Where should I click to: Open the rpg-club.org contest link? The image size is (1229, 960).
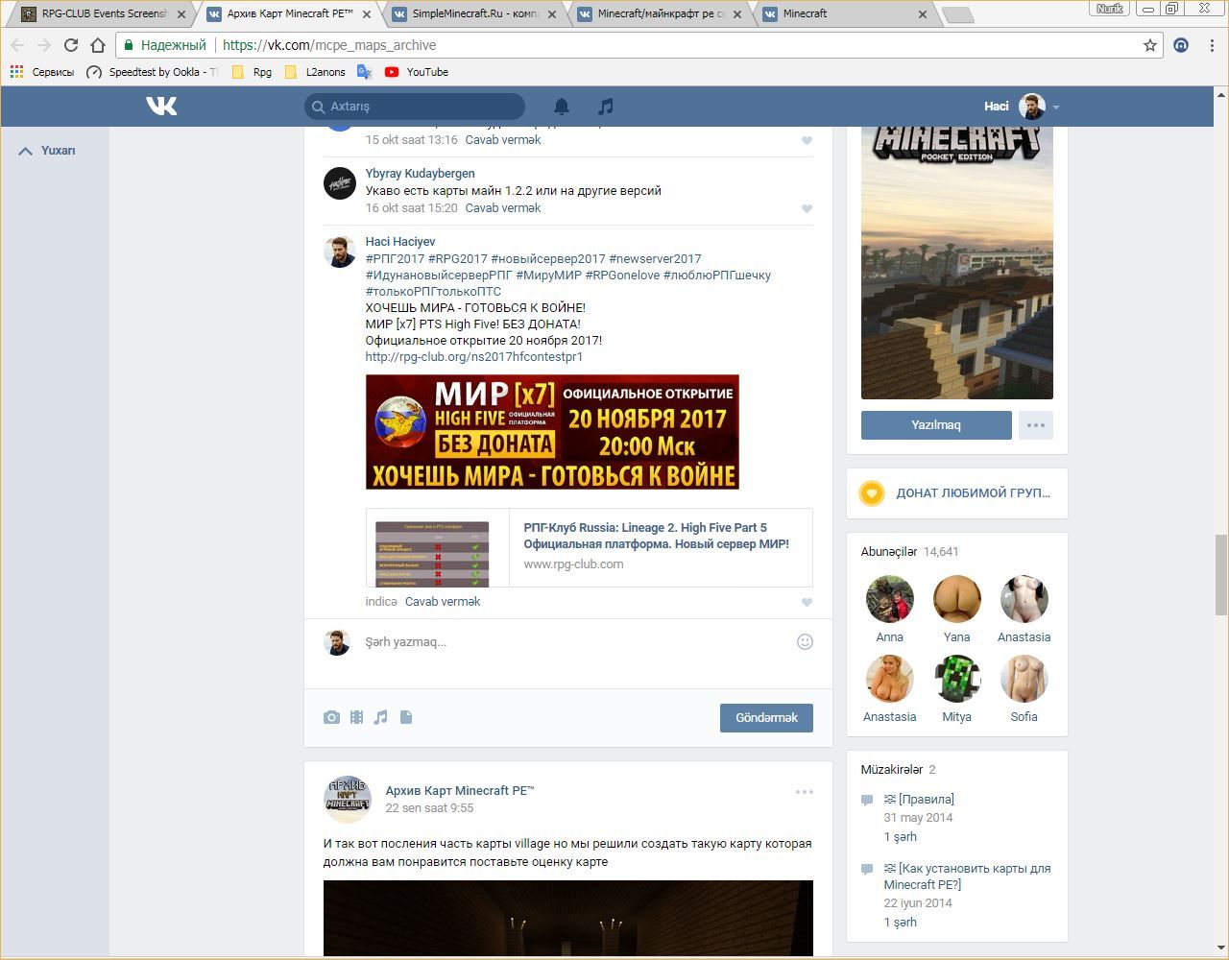[474, 357]
